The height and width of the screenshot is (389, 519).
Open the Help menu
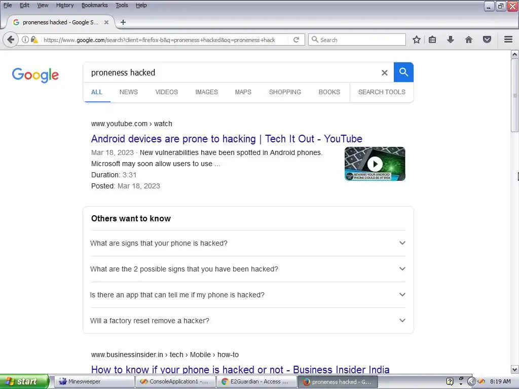pos(141,5)
